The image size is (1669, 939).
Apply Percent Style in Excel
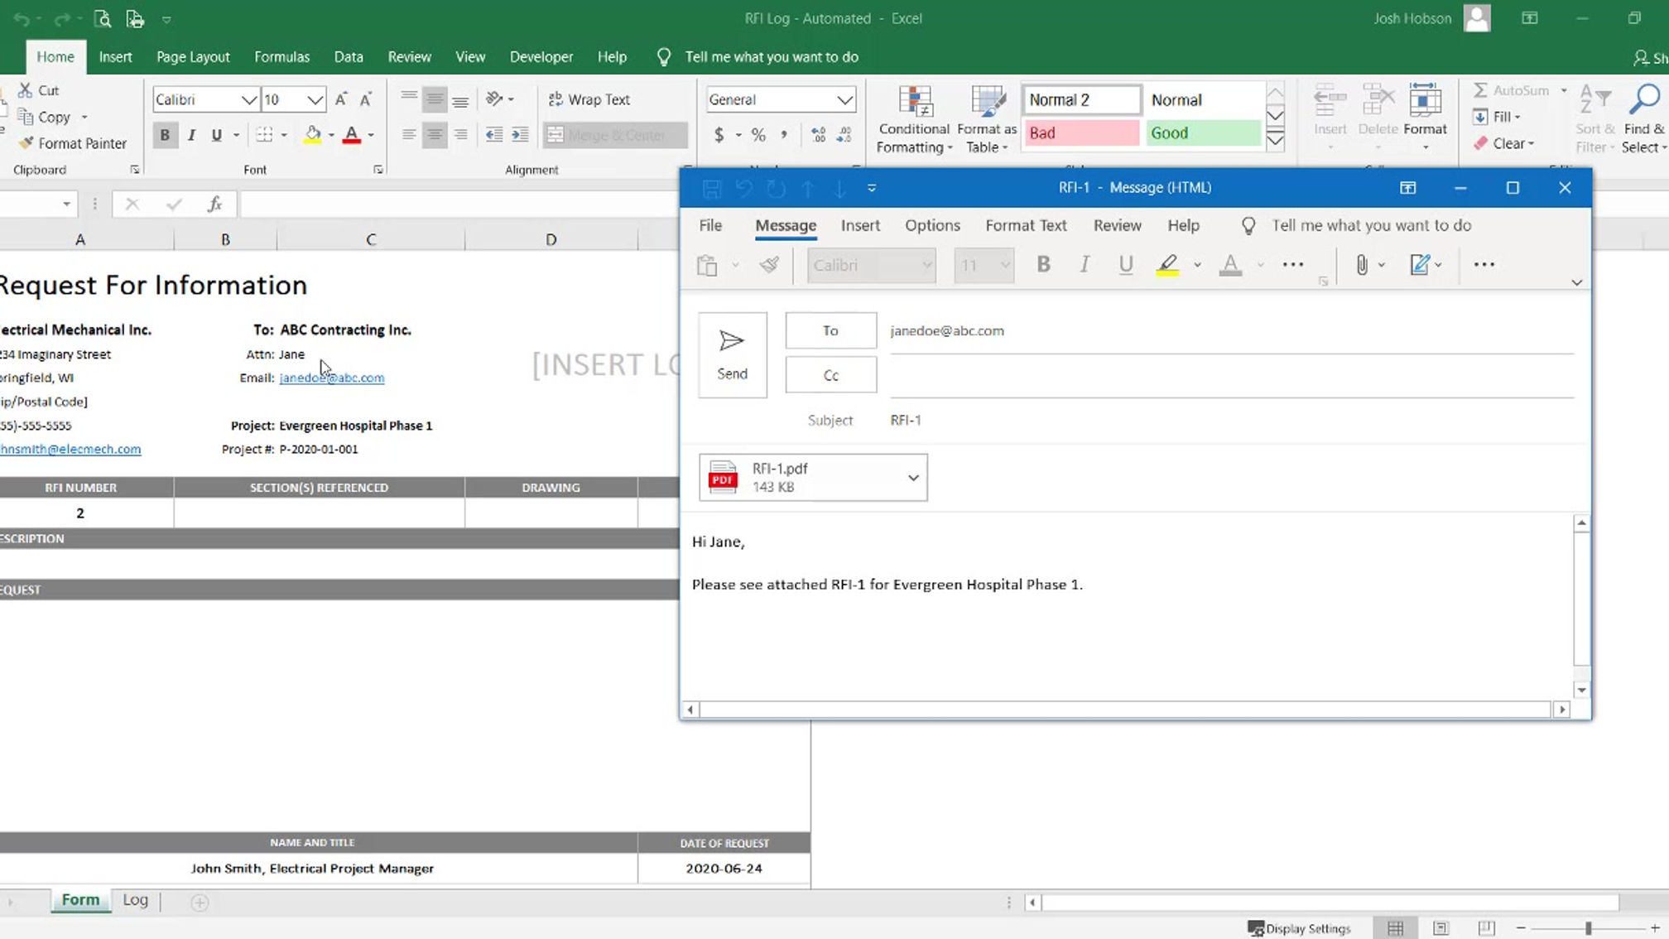click(758, 134)
